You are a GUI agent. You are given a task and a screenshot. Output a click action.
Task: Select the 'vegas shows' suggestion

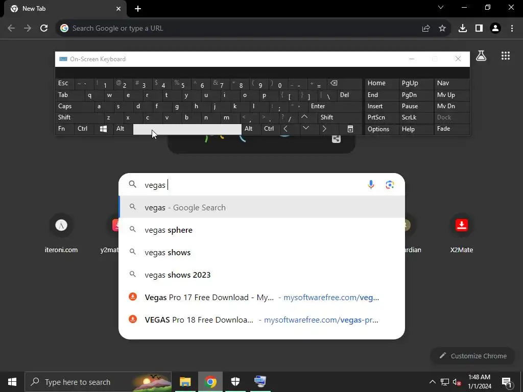click(x=262, y=252)
